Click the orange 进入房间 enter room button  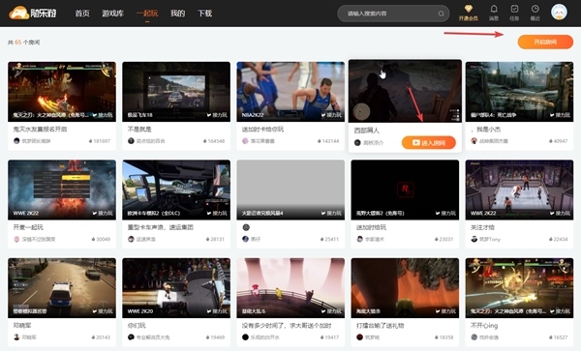(429, 143)
